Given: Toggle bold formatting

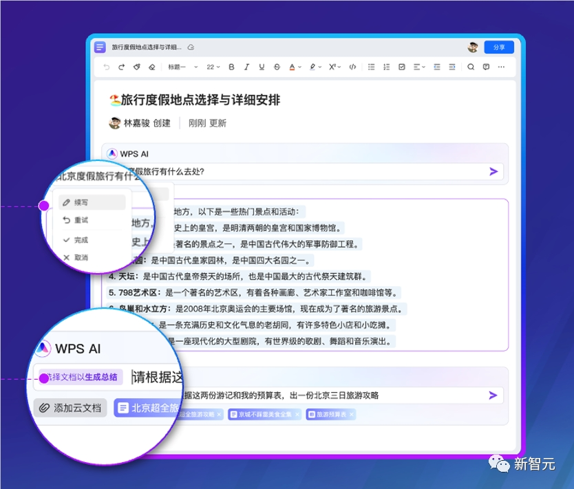Looking at the screenshot, I should pyautogui.click(x=231, y=67).
